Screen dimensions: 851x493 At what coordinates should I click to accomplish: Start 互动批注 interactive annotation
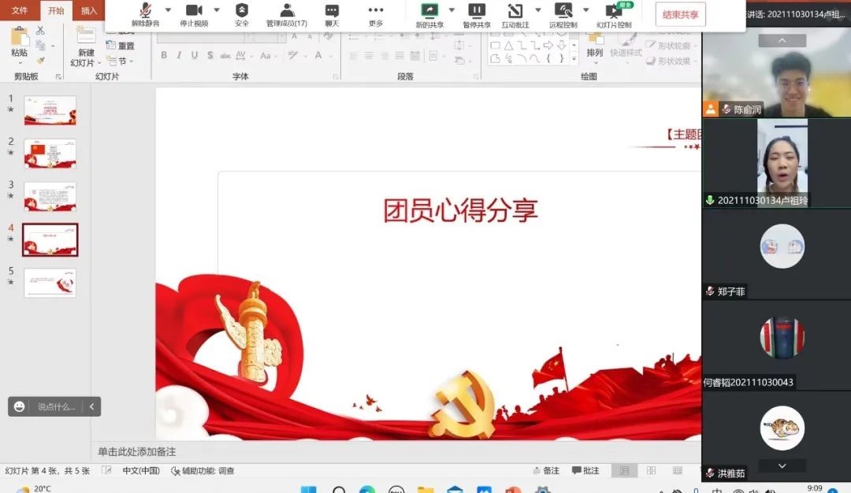coord(516,11)
